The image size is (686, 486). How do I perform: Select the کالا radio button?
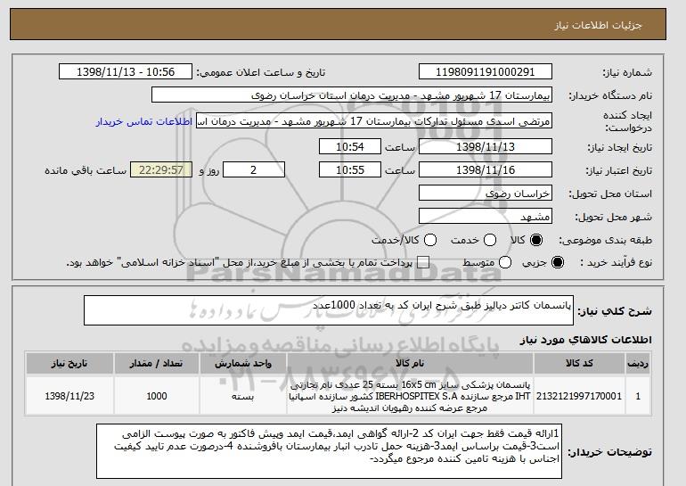tap(536, 240)
